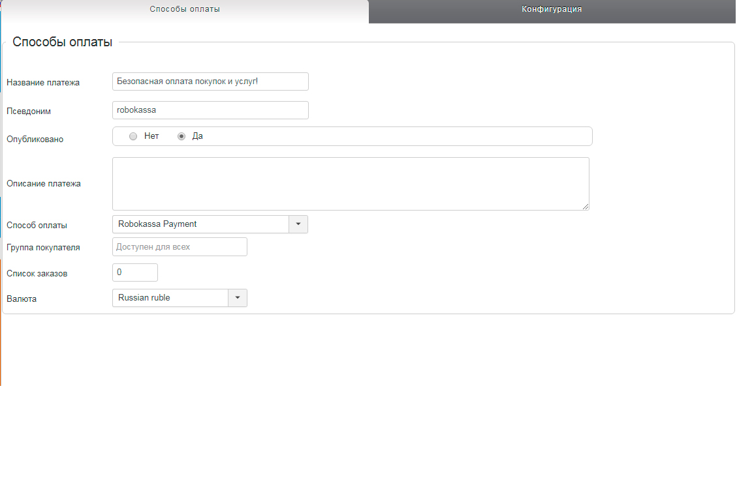Click the description textarea resize handle

(586, 207)
